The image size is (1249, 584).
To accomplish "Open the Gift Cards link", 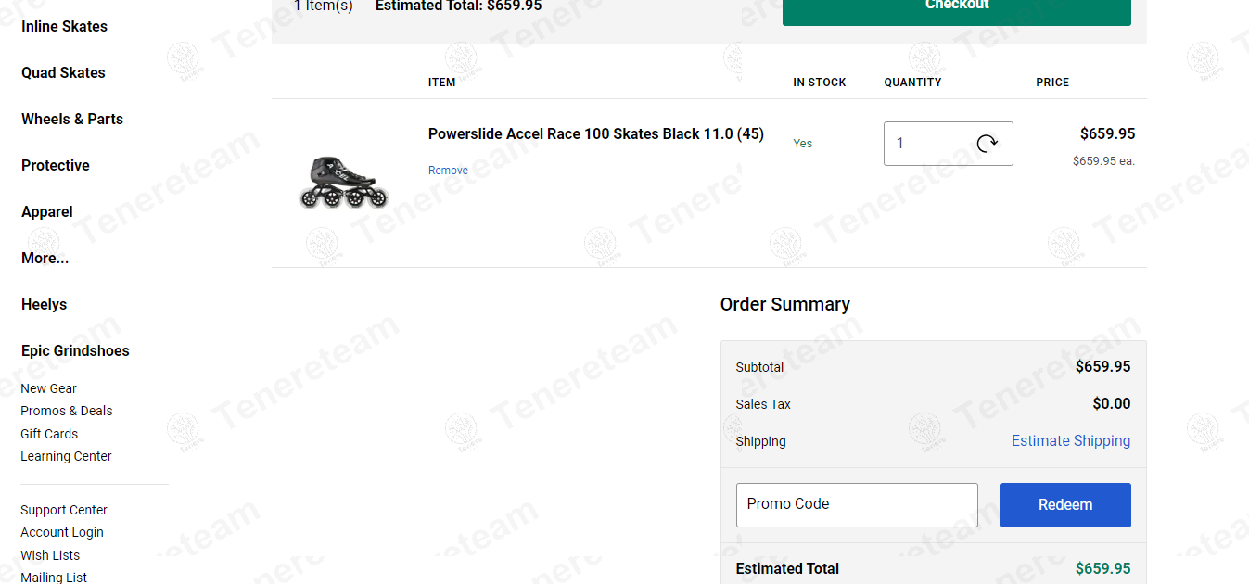I will (49, 434).
